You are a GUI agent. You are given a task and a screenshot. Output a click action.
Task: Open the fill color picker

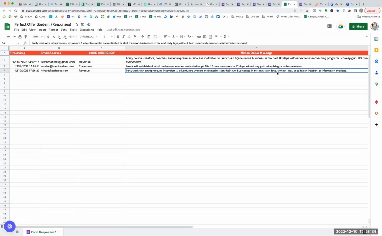coord(143,37)
